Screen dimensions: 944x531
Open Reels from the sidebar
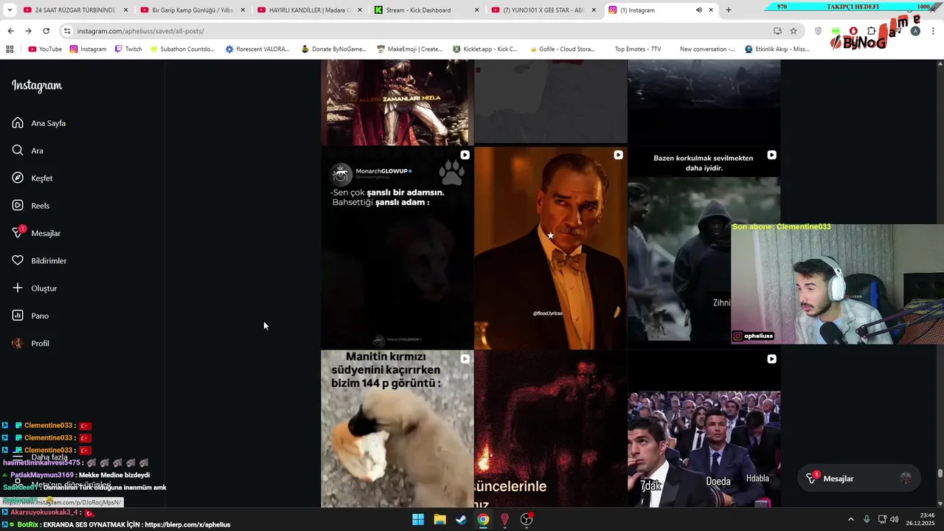click(x=31, y=206)
